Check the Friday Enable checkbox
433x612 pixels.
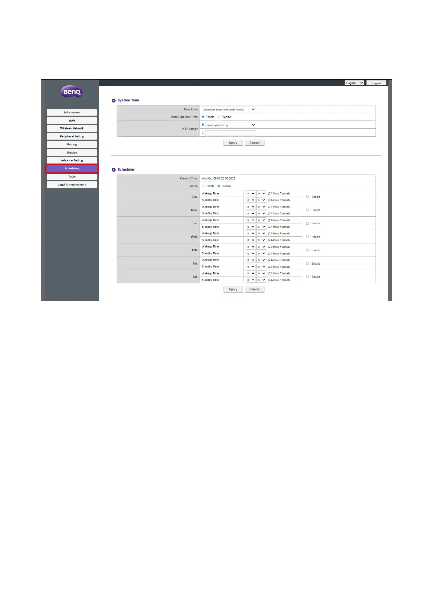tap(308, 263)
